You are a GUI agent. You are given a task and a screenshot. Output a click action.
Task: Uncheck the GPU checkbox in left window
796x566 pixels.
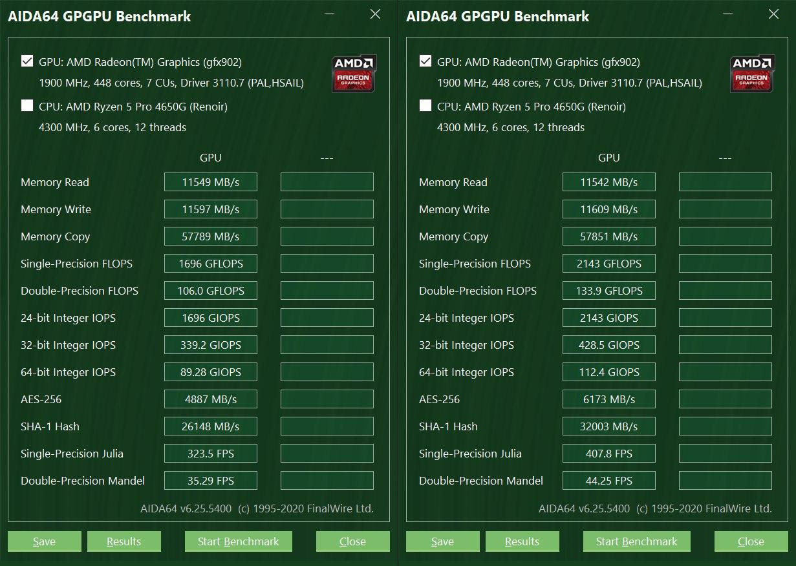[27, 61]
